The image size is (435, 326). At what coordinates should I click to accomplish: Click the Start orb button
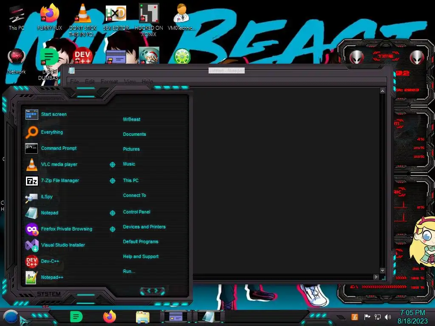(x=11, y=318)
